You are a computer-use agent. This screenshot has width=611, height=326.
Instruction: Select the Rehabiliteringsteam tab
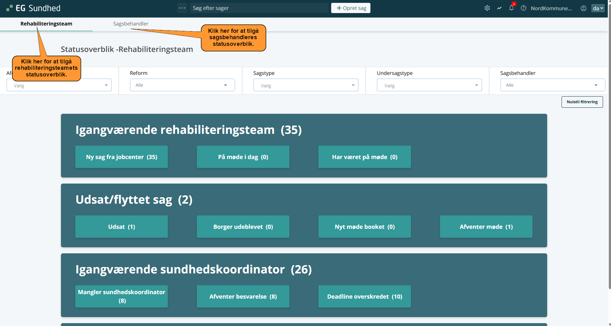(46, 24)
